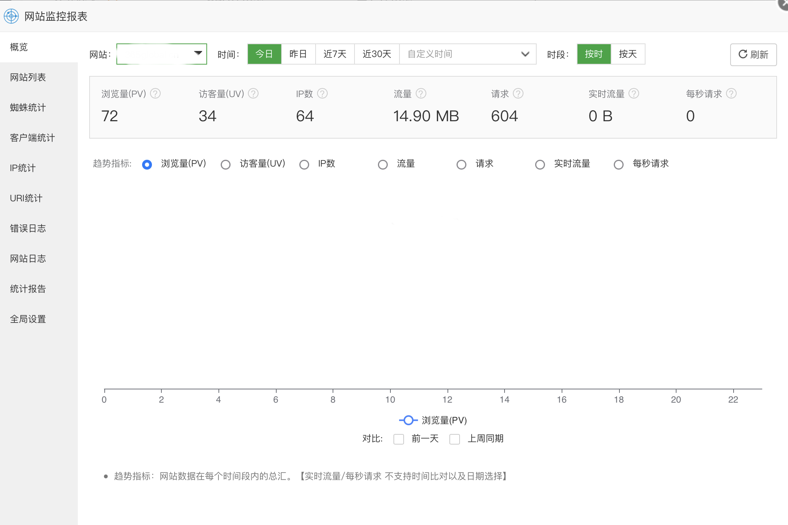Select the IP数 trend radio button
This screenshot has height=525, width=788.
(304, 165)
